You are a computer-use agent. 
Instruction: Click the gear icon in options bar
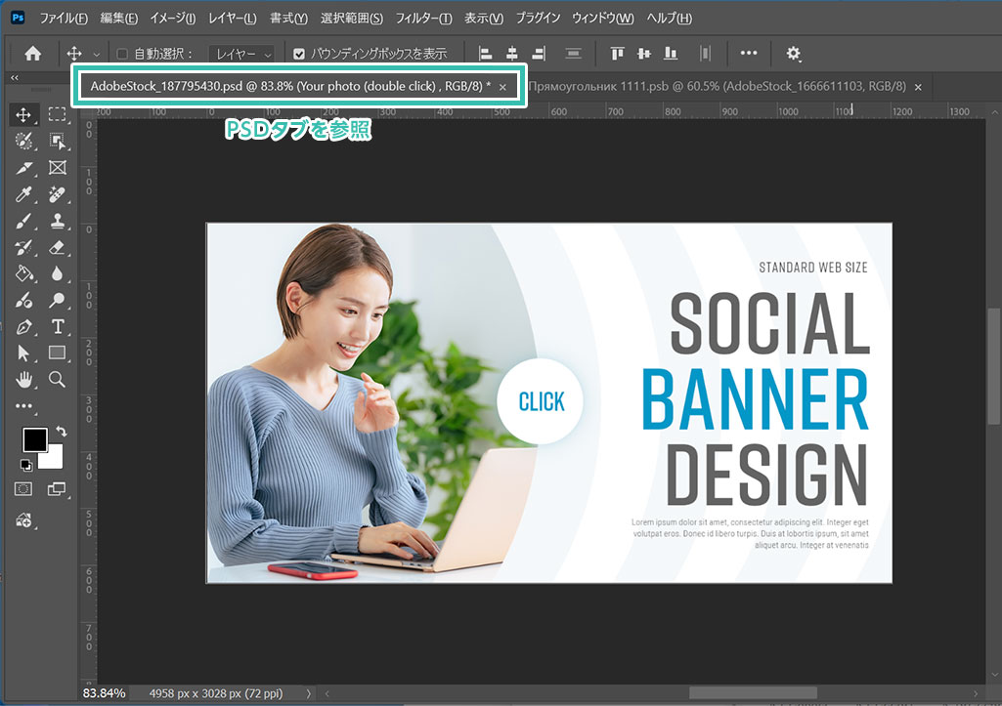[x=793, y=54]
